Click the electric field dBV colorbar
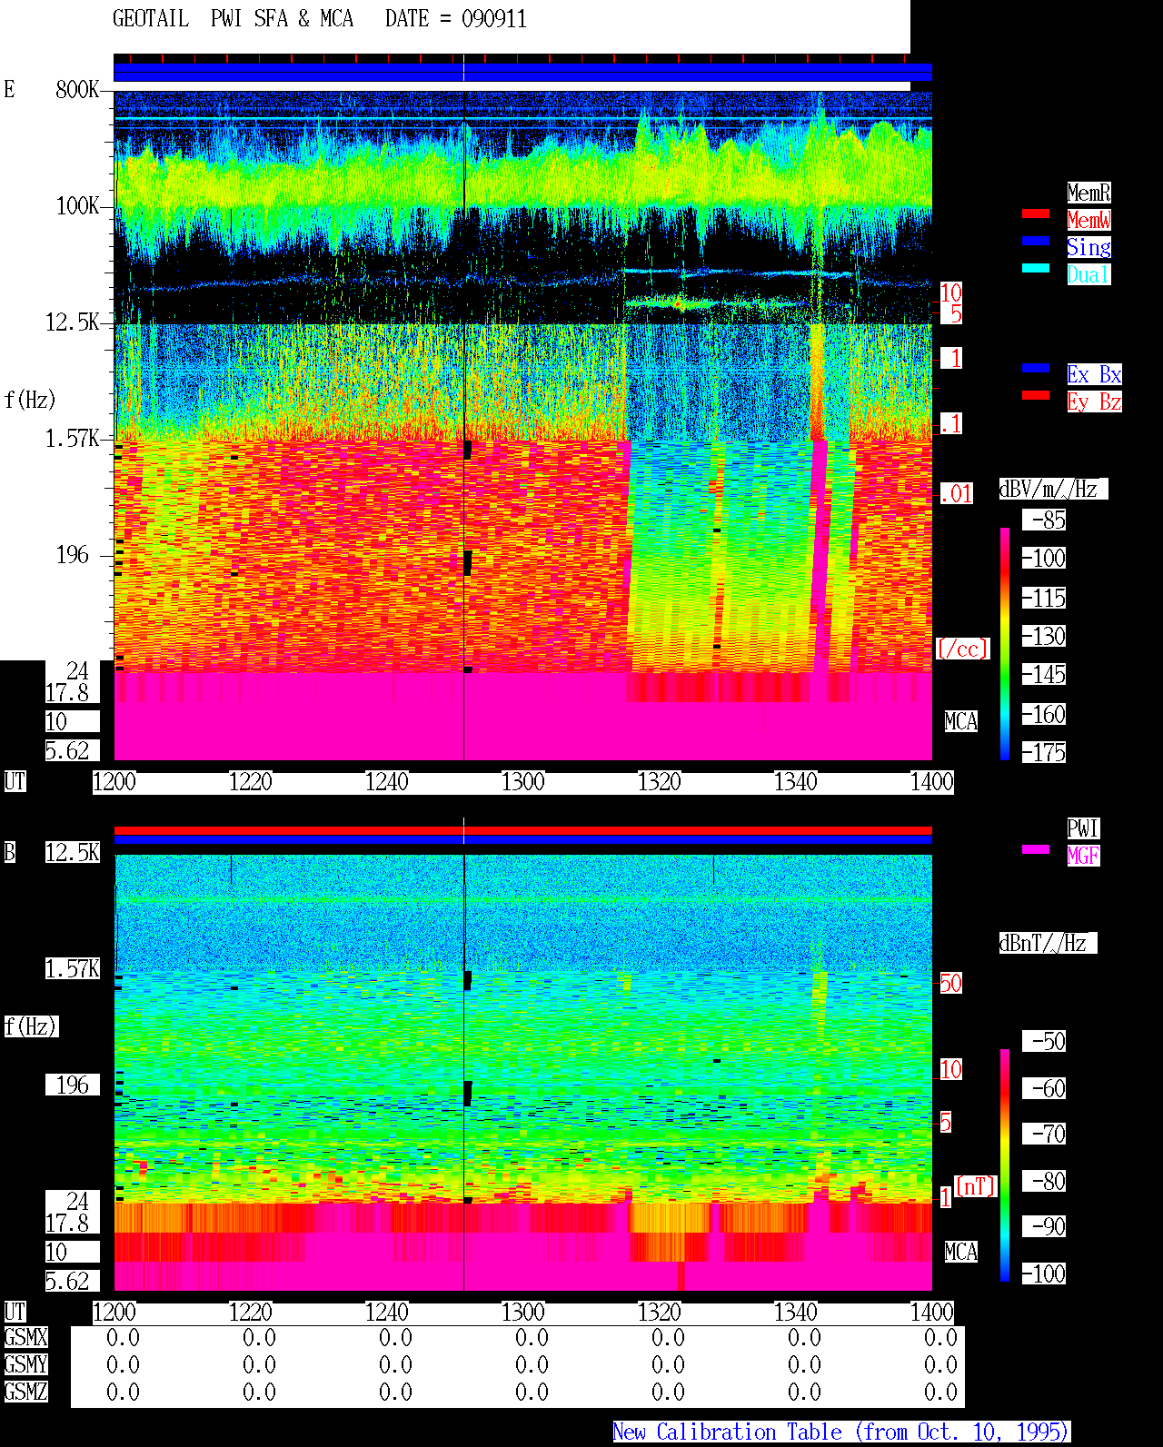 click(1005, 643)
